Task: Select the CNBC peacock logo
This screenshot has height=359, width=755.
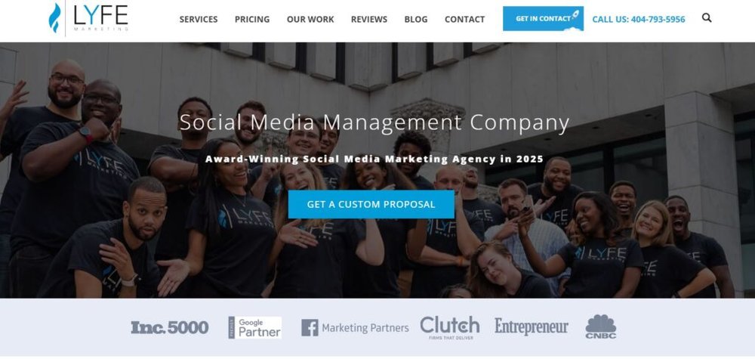Action: 600,327
